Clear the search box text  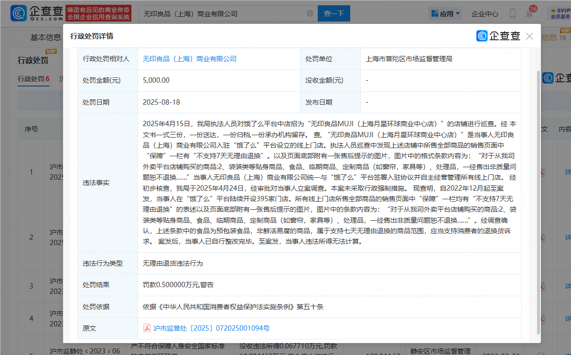coord(310,13)
